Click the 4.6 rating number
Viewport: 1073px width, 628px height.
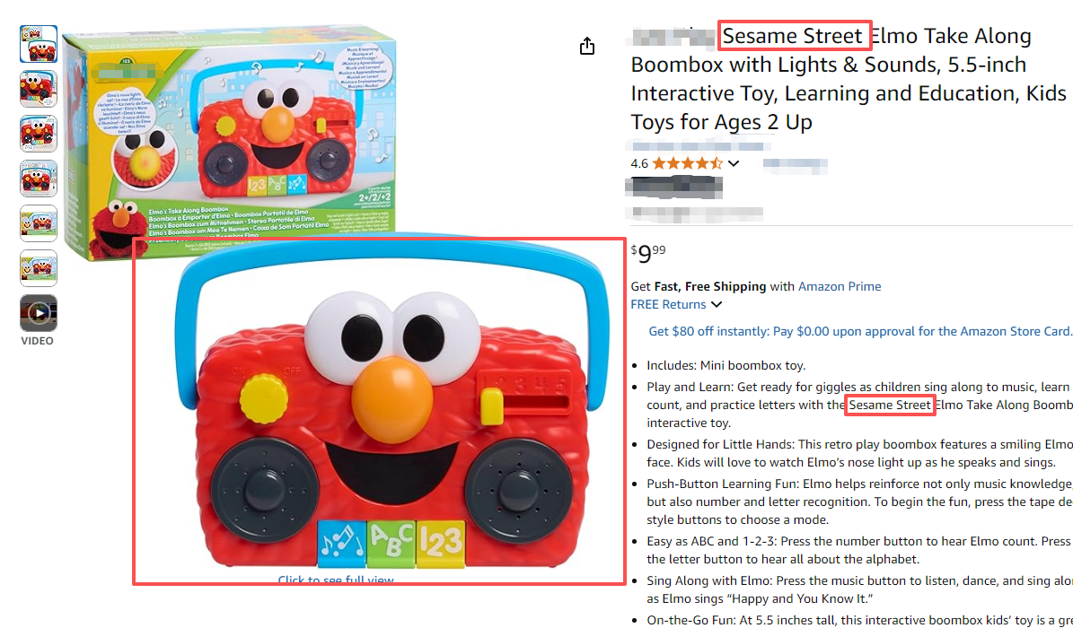coord(639,163)
